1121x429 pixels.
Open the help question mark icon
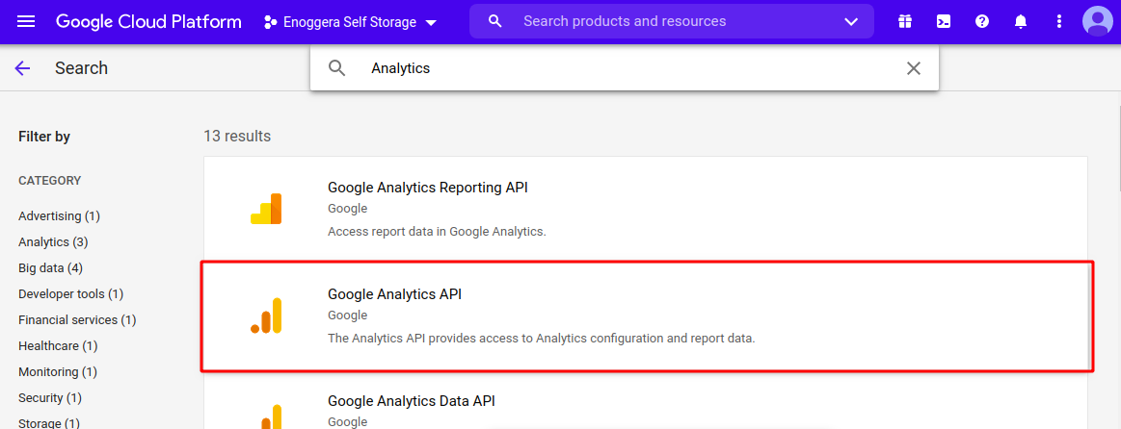982,21
